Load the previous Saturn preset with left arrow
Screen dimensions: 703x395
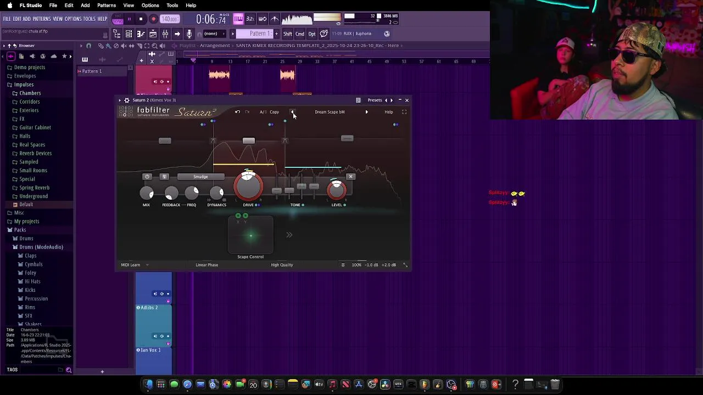click(292, 112)
